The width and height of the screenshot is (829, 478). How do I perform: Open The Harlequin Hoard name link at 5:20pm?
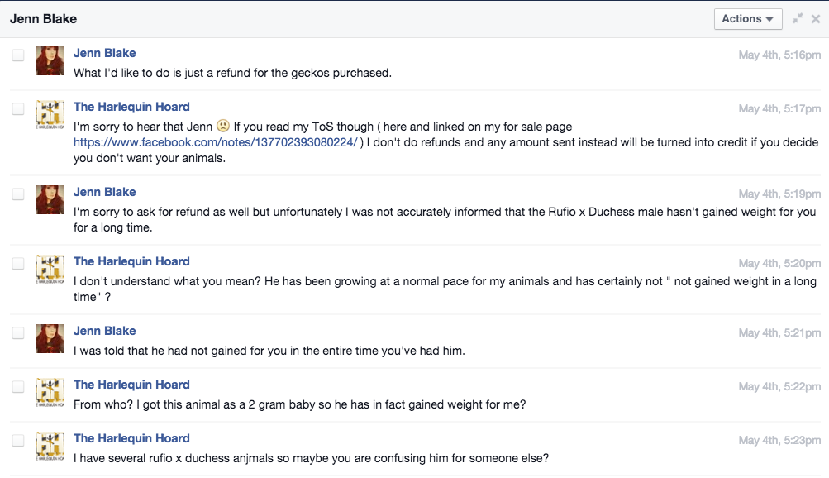131,261
